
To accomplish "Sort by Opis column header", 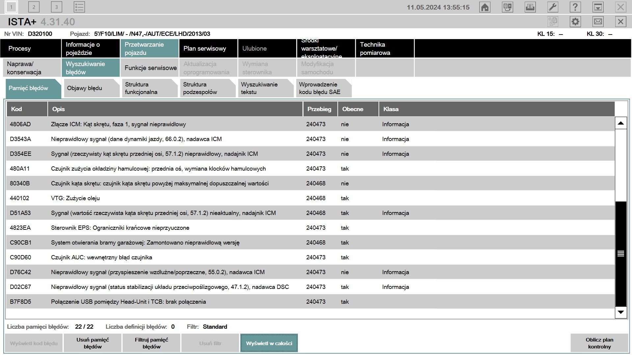I will 175,109.
